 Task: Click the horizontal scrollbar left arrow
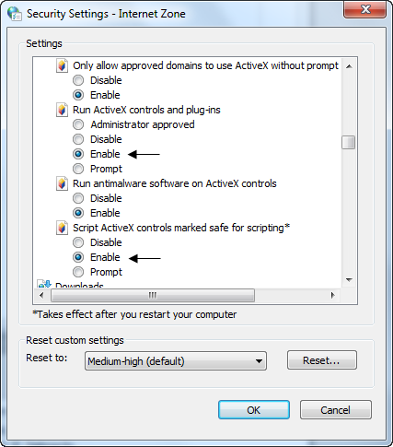point(41,295)
